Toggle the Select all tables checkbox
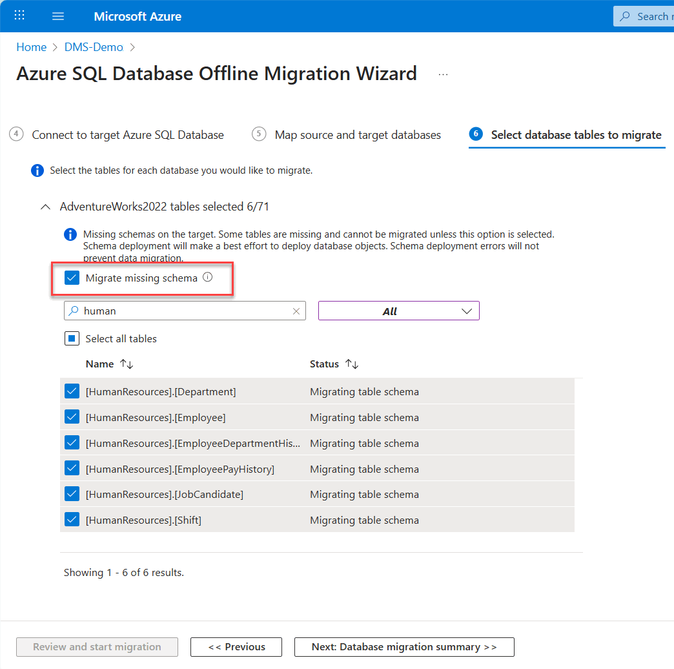 (72, 338)
